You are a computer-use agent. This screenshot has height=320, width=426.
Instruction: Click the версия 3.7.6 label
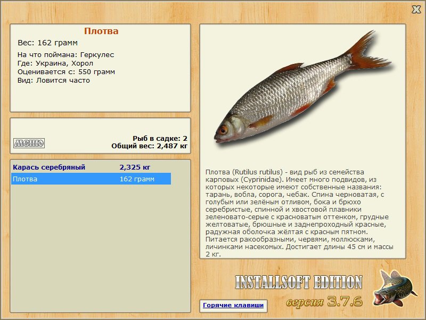pos(324,301)
